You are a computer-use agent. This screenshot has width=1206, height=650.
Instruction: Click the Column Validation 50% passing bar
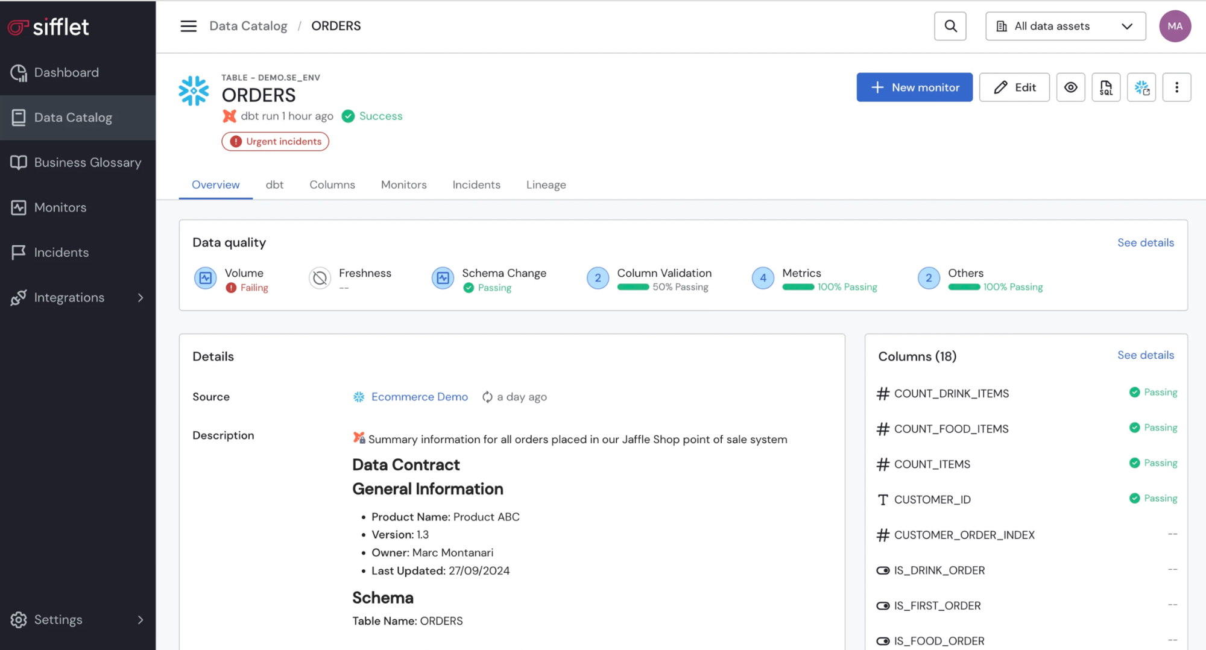[633, 287]
